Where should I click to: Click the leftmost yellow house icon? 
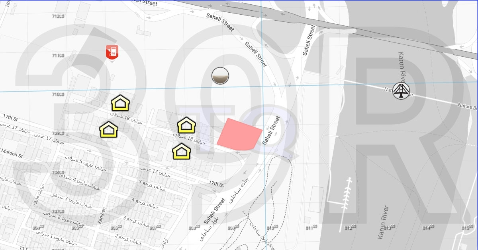click(109, 129)
